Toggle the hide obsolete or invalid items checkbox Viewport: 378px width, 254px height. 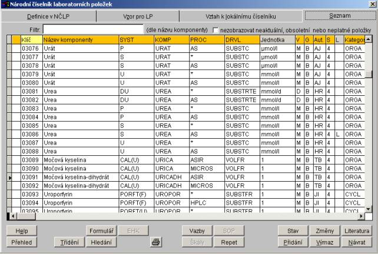(215, 29)
